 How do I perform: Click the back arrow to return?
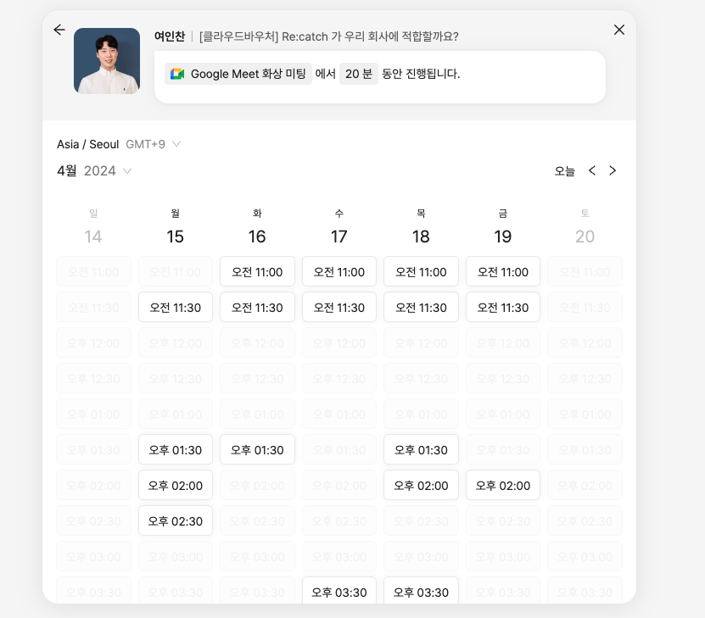point(59,30)
